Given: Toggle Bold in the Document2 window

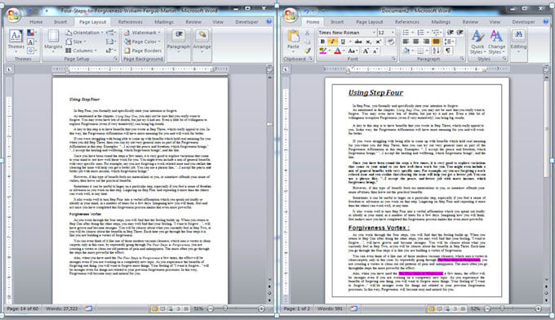Looking at the screenshot, I should click(x=322, y=42).
